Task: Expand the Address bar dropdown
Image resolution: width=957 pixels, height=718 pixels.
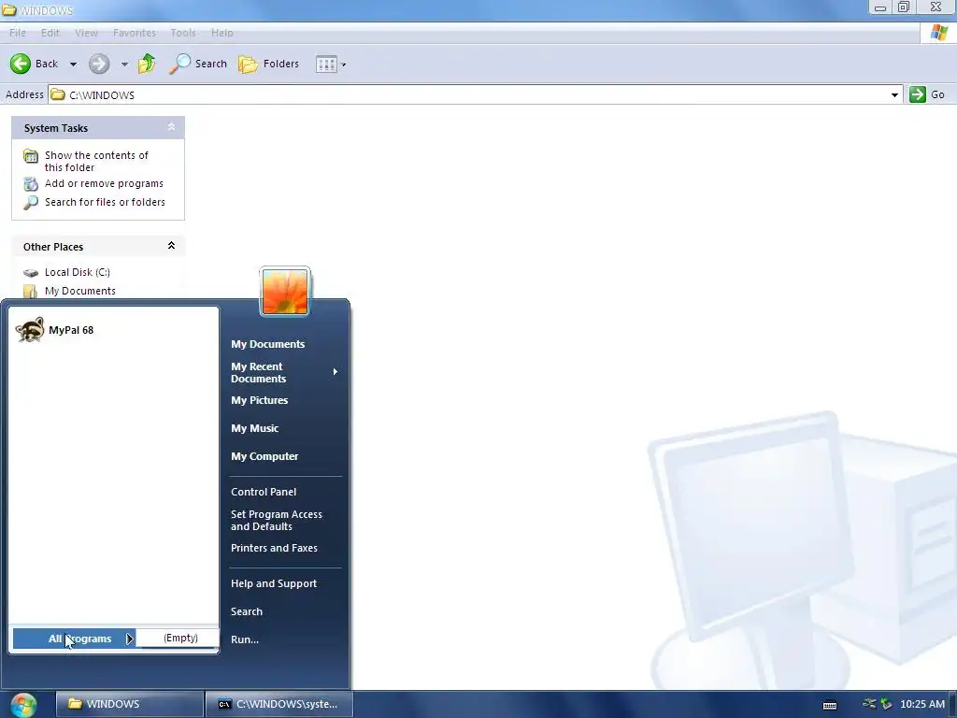Action: coord(894,94)
